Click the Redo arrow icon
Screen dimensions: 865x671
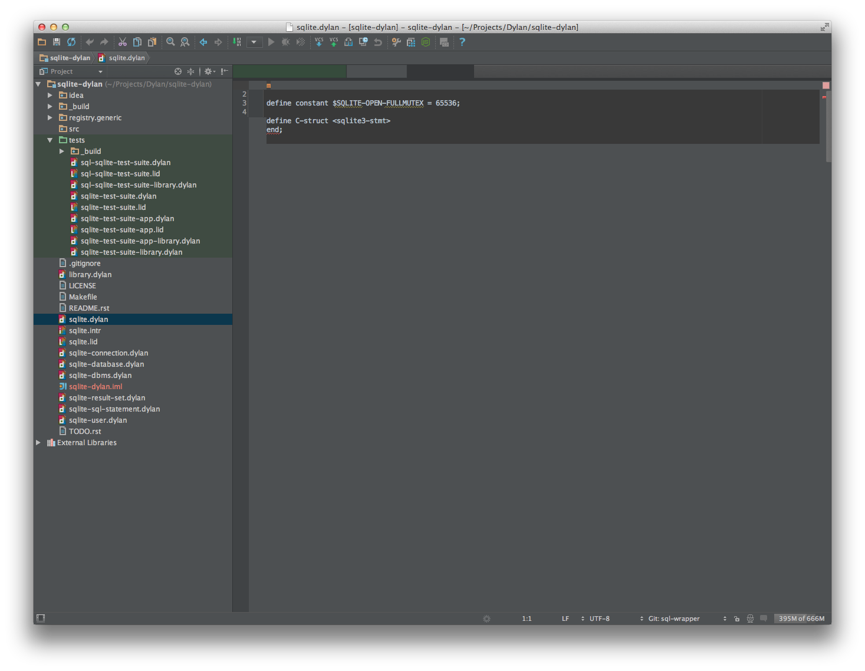click(x=104, y=42)
